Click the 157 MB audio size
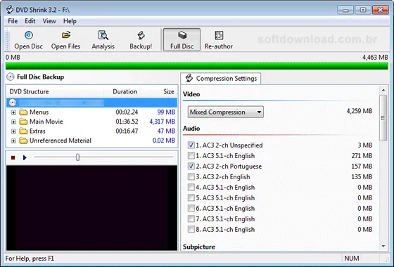This screenshot has height=267, width=394. tap(362, 166)
